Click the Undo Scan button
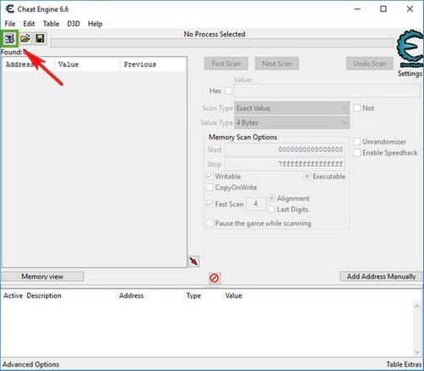The width and height of the screenshot is (424, 371). (370, 64)
